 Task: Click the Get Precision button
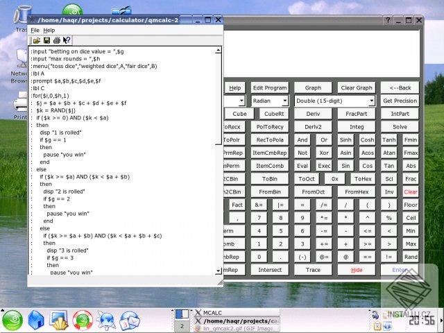(x=400, y=101)
